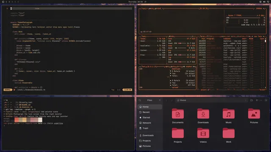Open the Music folder in Files
Viewport: 271px width, 152px height.
(x=229, y=114)
